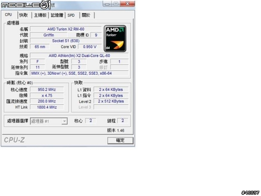Click the L1 指令 cache value
Screen dimensions: 261x196
(111, 96)
